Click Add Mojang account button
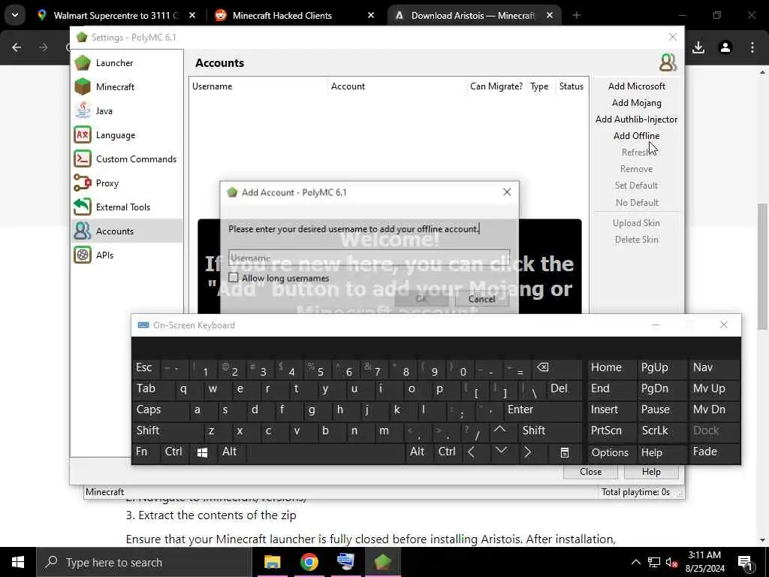 click(637, 103)
